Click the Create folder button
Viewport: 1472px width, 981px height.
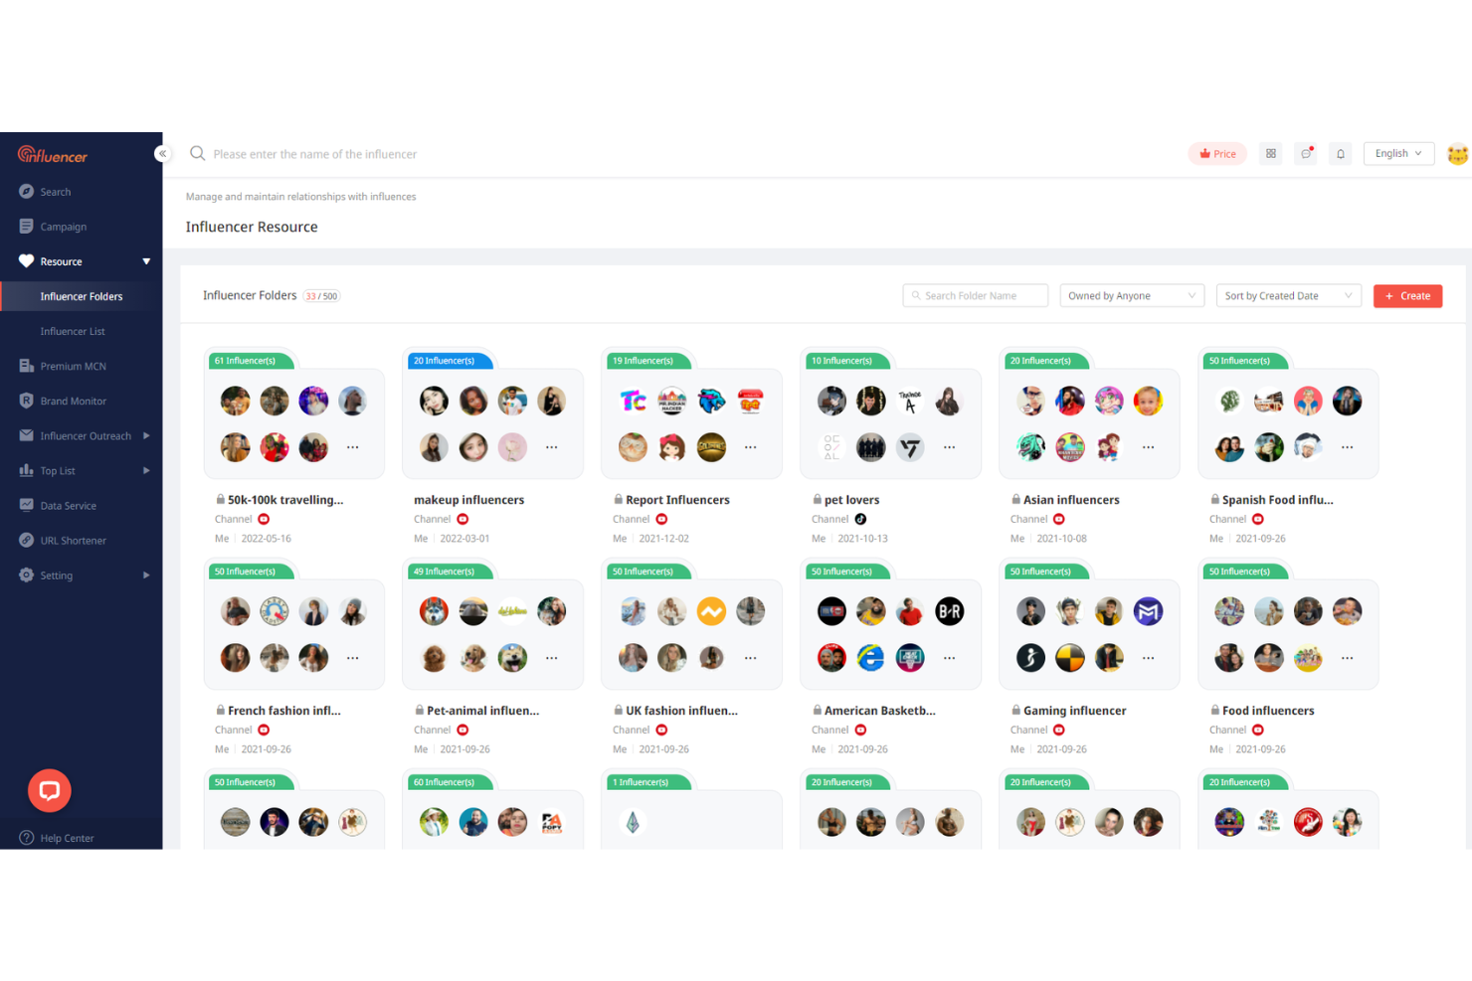click(x=1407, y=295)
